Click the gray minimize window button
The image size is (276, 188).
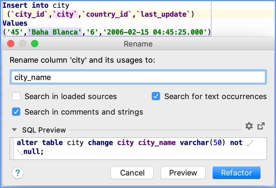tap(23, 44)
